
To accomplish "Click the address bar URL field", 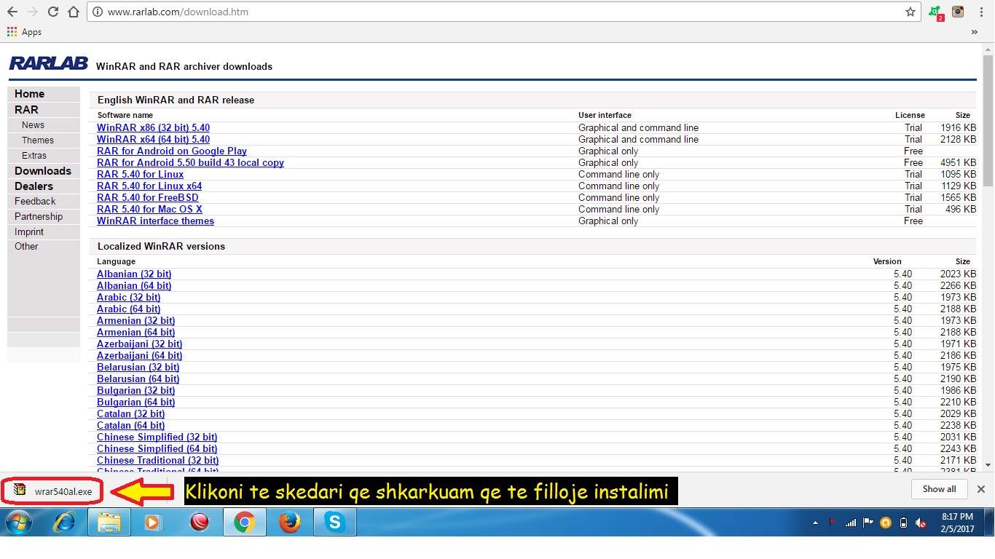I will point(503,12).
